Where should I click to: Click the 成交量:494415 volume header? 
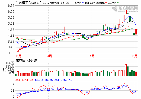pos(26,60)
